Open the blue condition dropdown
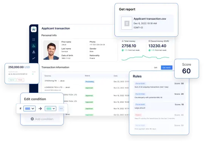Viewport: 204px width, 143px height. 29,108
